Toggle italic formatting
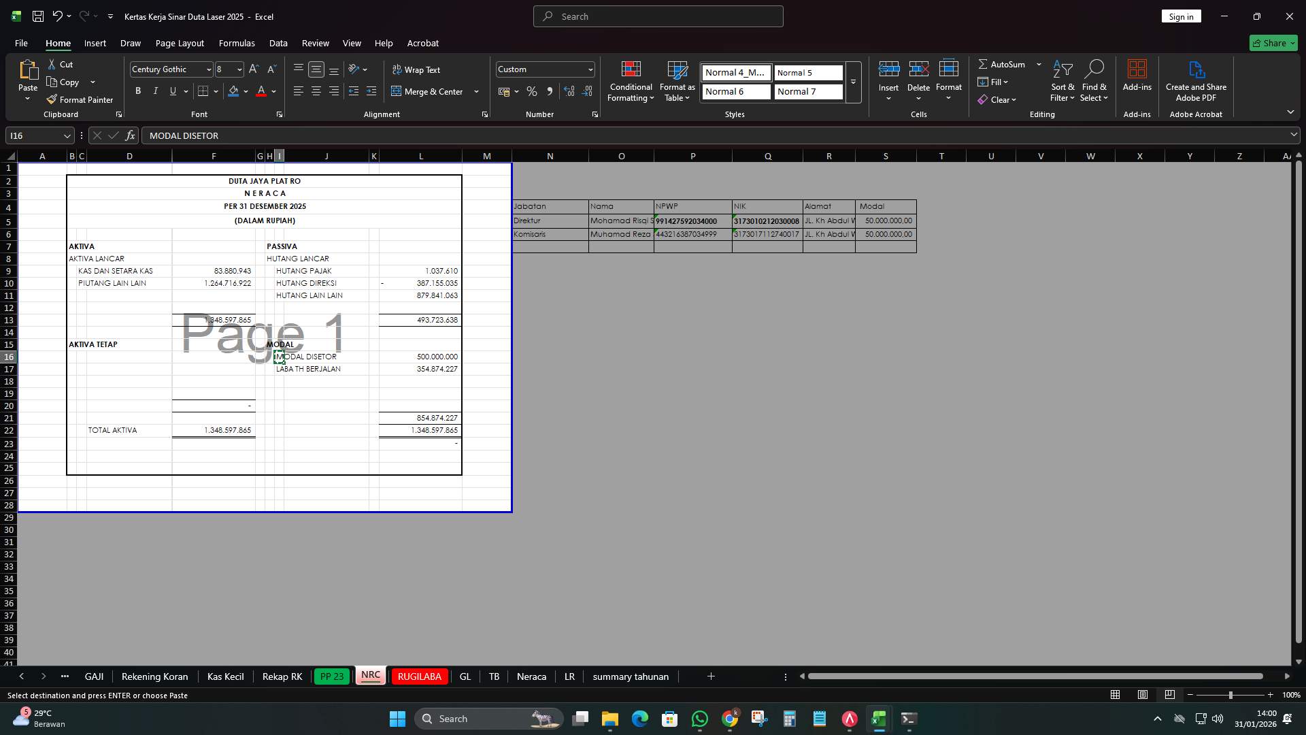Image resolution: width=1306 pixels, height=735 pixels. pyautogui.click(x=155, y=91)
